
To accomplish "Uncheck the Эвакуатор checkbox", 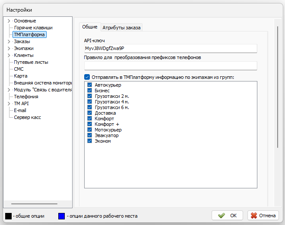I will [90, 135].
